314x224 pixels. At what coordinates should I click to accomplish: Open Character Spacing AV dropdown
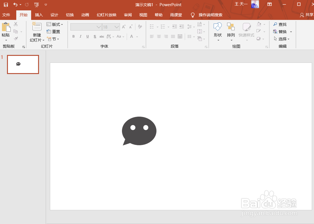tap(110, 36)
